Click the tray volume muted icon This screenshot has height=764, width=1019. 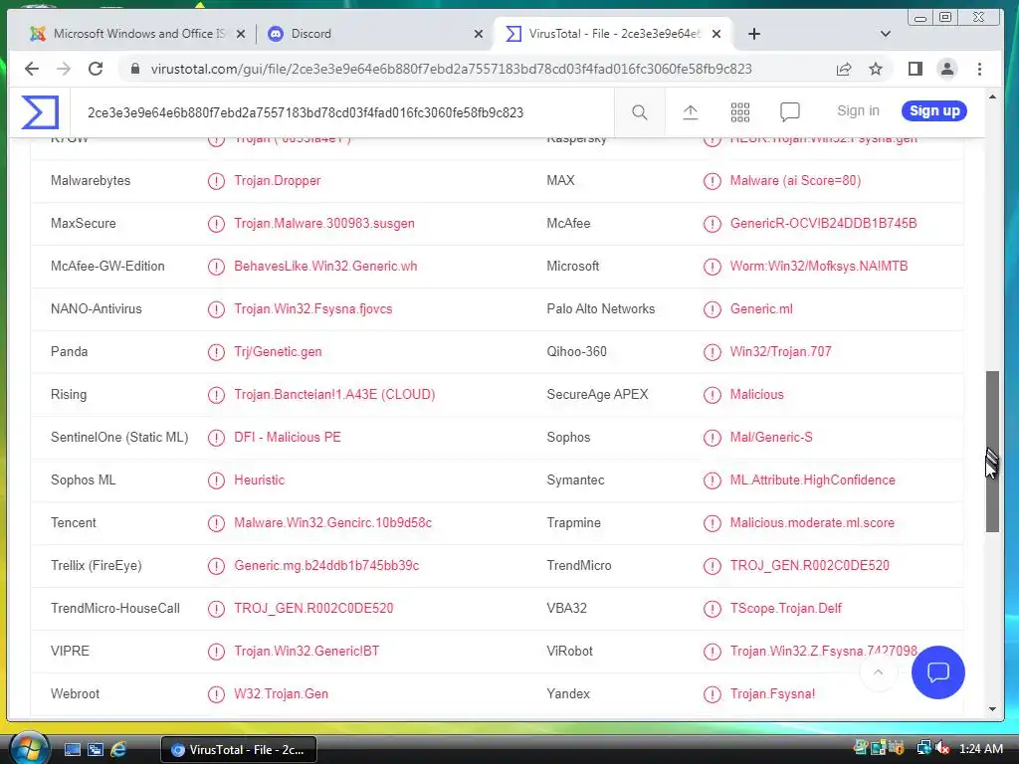[941, 748]
